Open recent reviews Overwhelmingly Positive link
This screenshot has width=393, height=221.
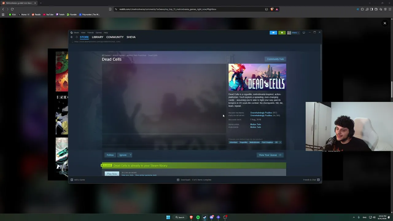point(261,113)
